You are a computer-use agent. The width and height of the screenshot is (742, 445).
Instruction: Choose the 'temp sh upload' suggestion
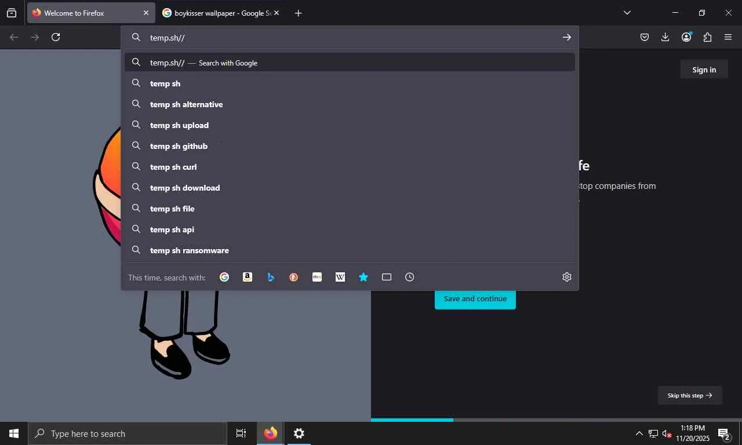350,125
